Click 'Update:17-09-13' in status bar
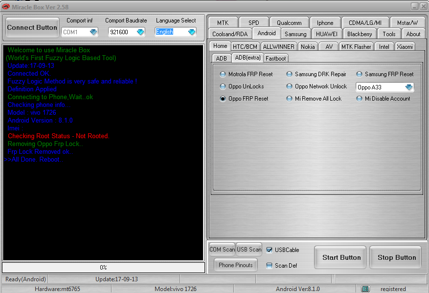 pyautogui.click(x=116, y=279)
